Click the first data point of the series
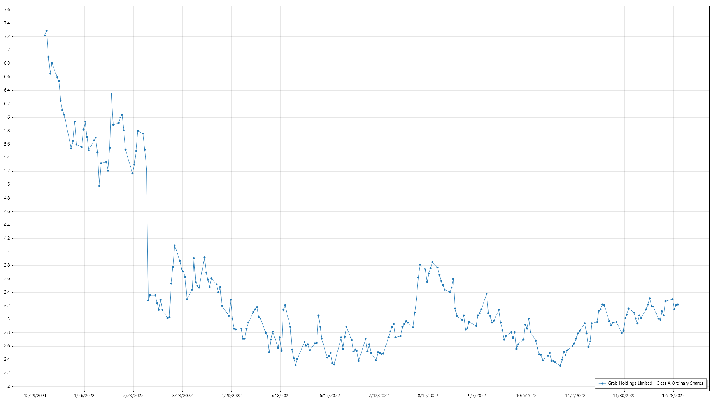This screenshot has height=402, width=715. [45, 35]
